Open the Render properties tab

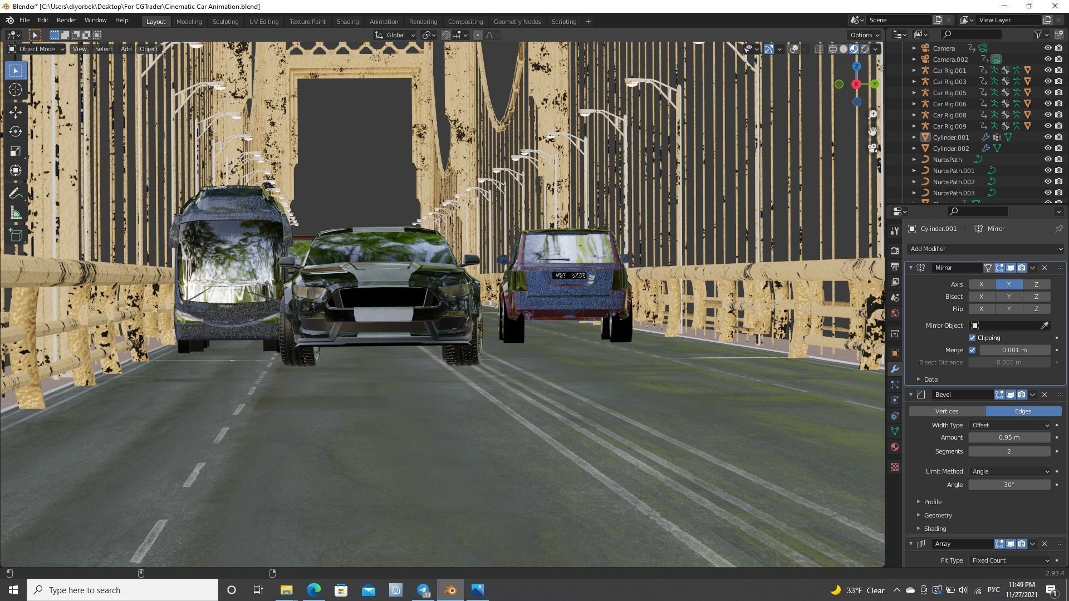(895, 251)
